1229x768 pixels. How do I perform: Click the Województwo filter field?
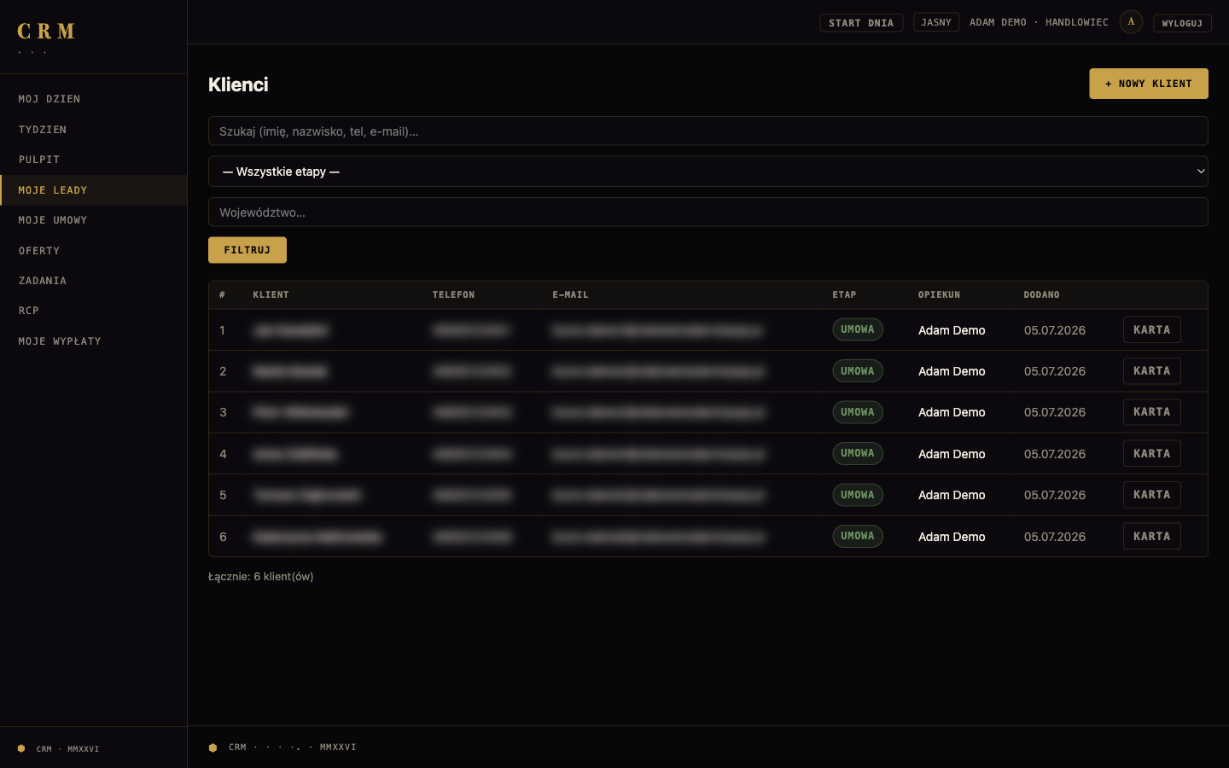click(708, 212)
